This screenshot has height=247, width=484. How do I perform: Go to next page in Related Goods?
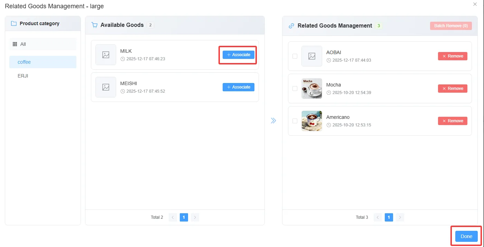400,217
